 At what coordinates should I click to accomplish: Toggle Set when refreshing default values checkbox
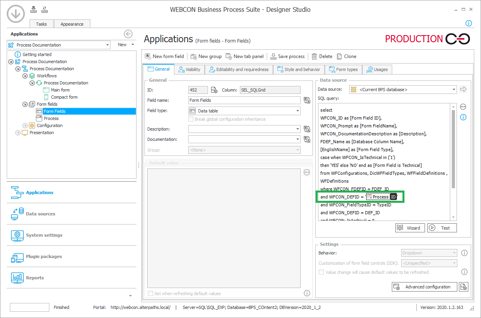click(x=150, y=294)
